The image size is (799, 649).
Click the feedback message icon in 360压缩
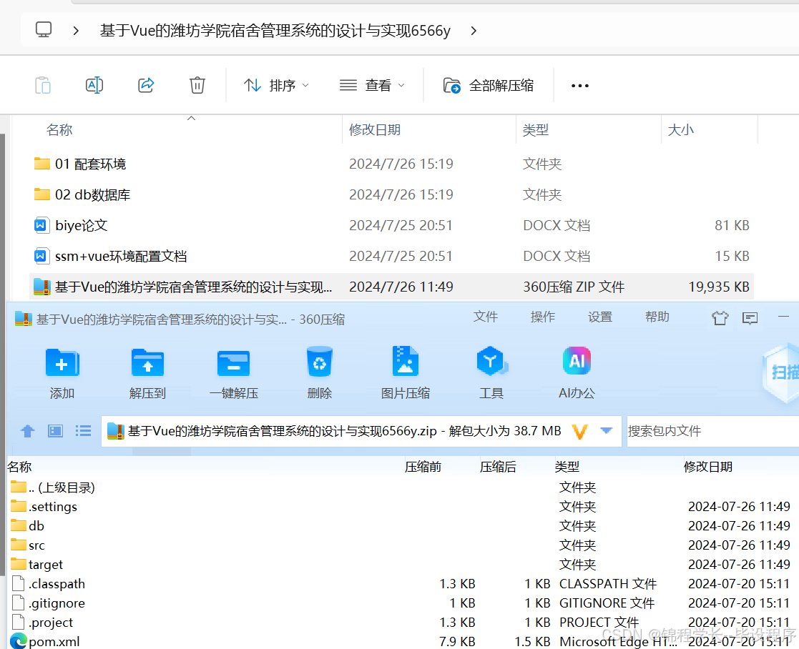(750, 319)
